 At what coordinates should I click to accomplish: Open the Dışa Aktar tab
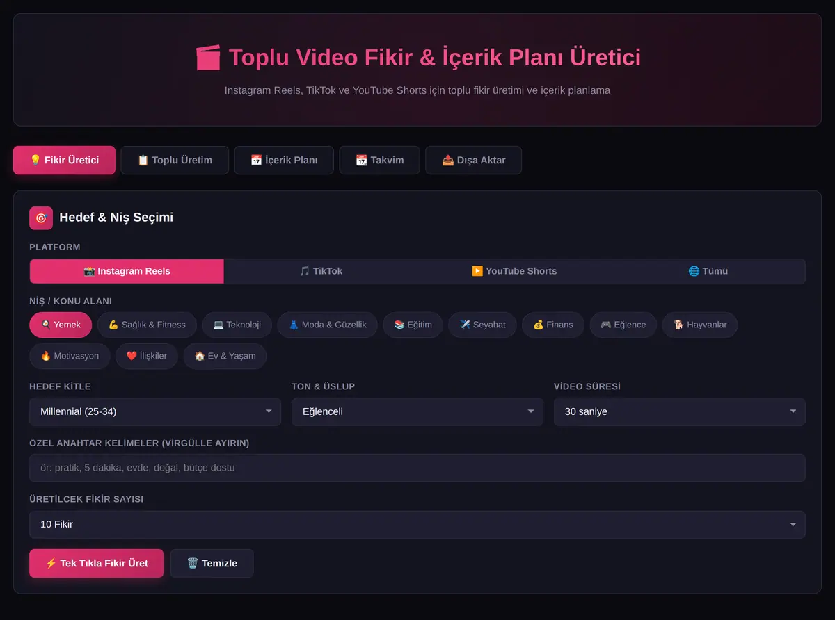click(x=473, y=160)
